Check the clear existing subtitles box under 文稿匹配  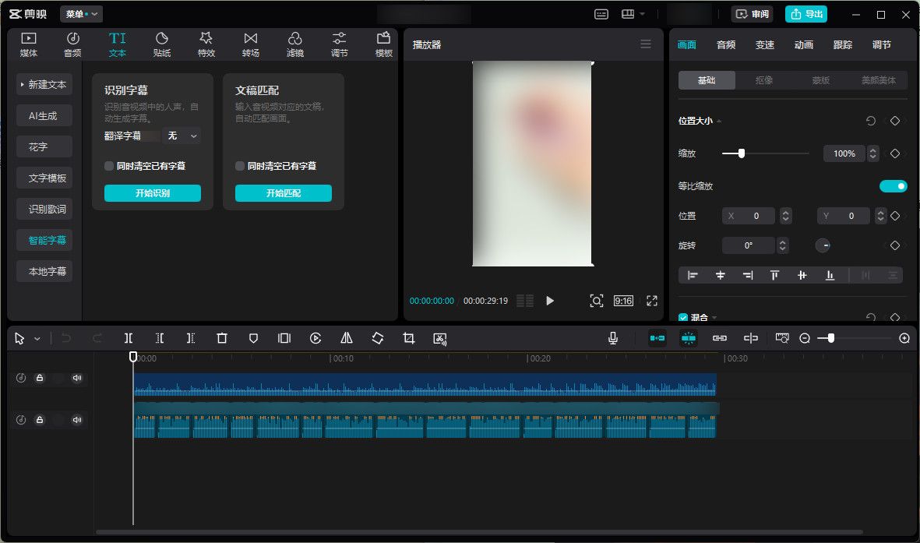pyautogui.click(x=241, y=166)
